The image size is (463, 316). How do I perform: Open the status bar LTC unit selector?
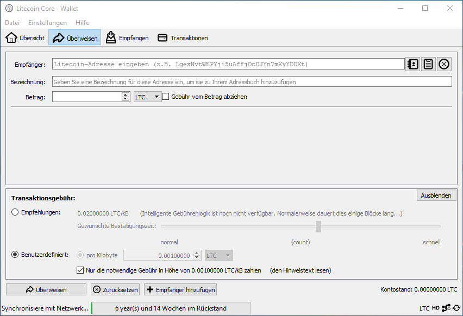tap(424, 308)
